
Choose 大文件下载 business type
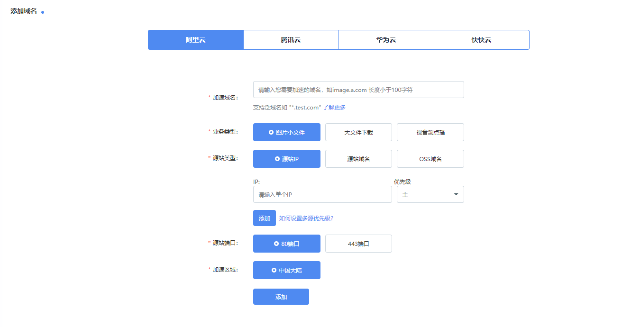click(x=358, y=132)
